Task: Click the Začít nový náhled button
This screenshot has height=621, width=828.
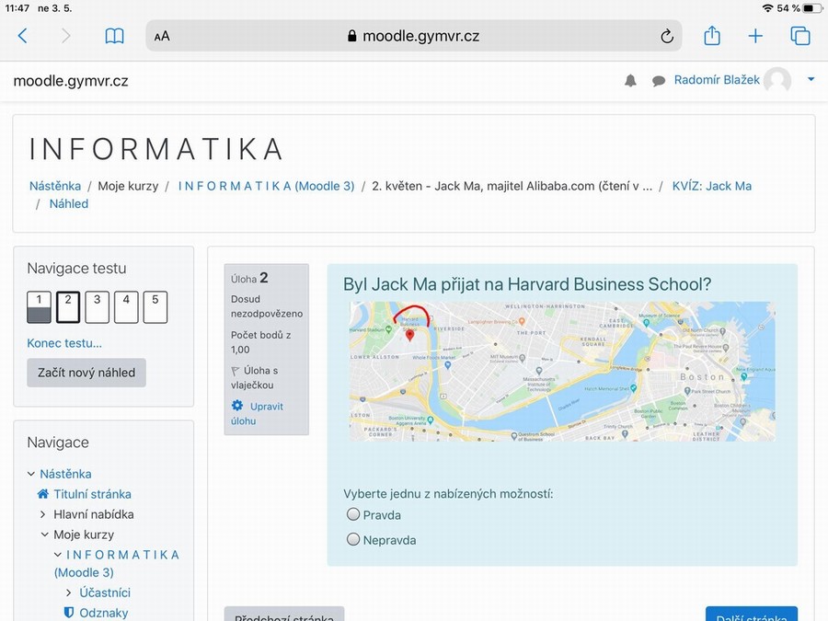Action: [86, 373]
